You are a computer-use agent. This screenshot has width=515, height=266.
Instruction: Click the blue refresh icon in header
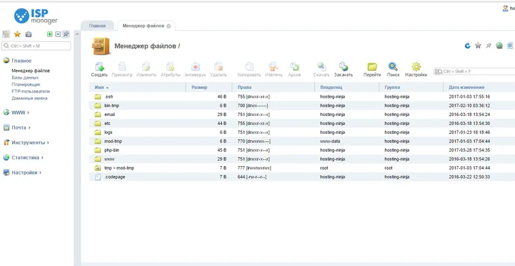pyautogui.click(x=467, y=46)
